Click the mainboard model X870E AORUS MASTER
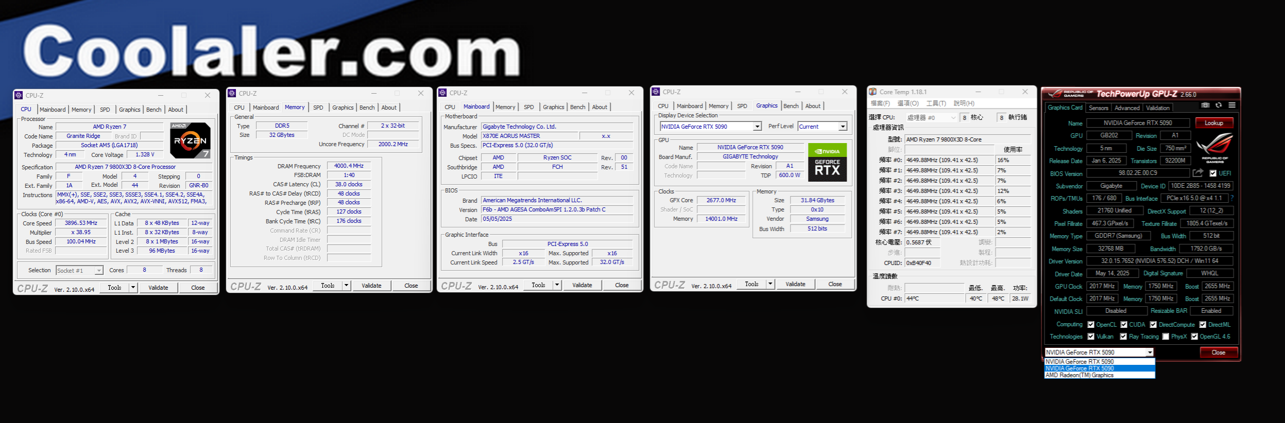This screenshot has width=1285, height=423. click(530, 136)
